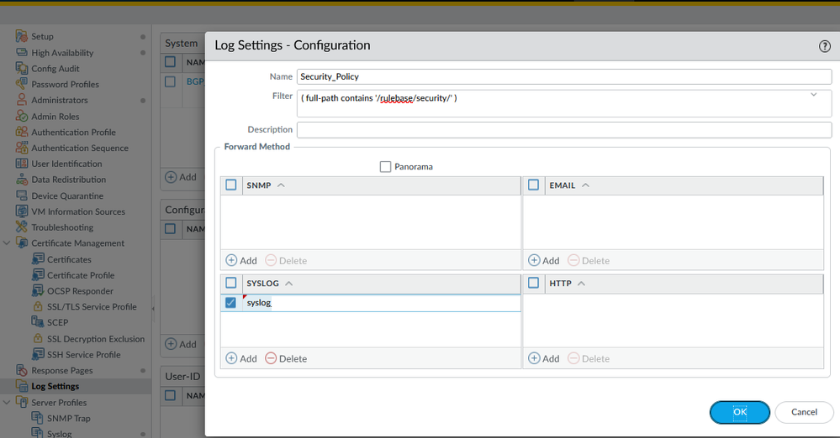Collapse Server Profiles tree node
The image size is (840, 438).
tap(8, 403)
